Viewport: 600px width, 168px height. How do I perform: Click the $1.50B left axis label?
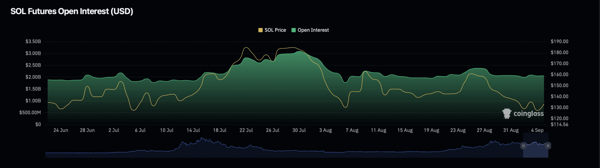33,89
